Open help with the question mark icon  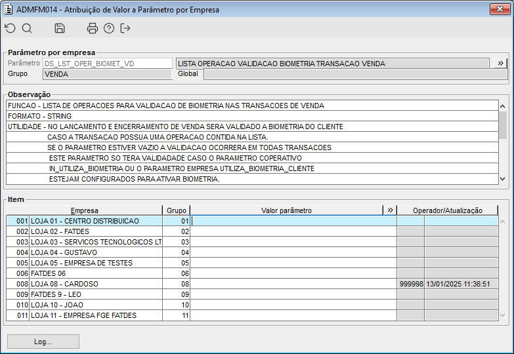(x=109, y=28)
